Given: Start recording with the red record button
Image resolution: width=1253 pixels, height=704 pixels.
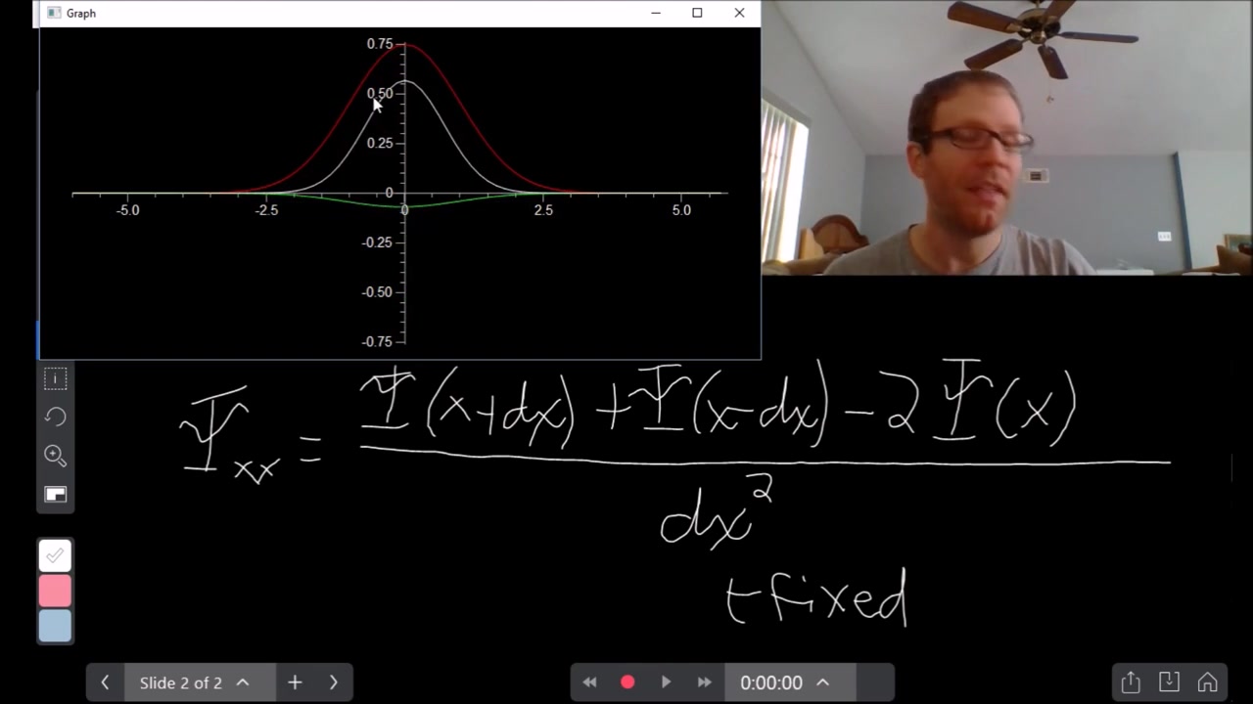Looking at the screenshot, I should click(x=627, y=682).
